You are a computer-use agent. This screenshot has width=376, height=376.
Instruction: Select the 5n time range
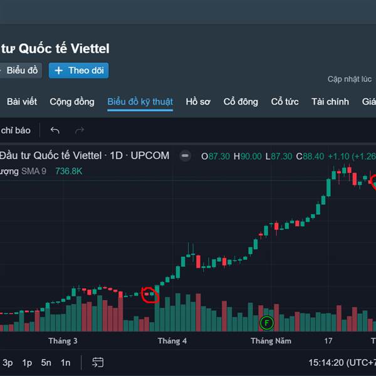pos(46,363)
